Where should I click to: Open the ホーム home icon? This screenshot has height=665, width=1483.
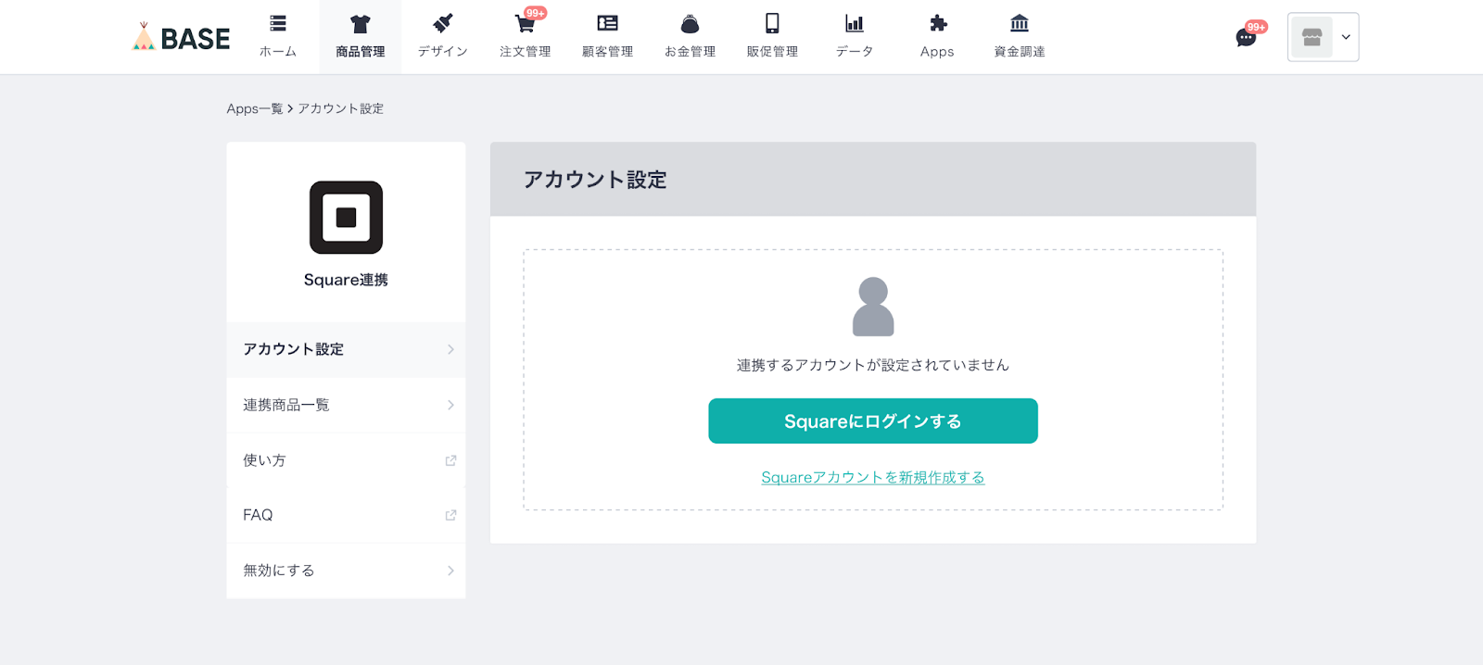(x=278, y=23)
